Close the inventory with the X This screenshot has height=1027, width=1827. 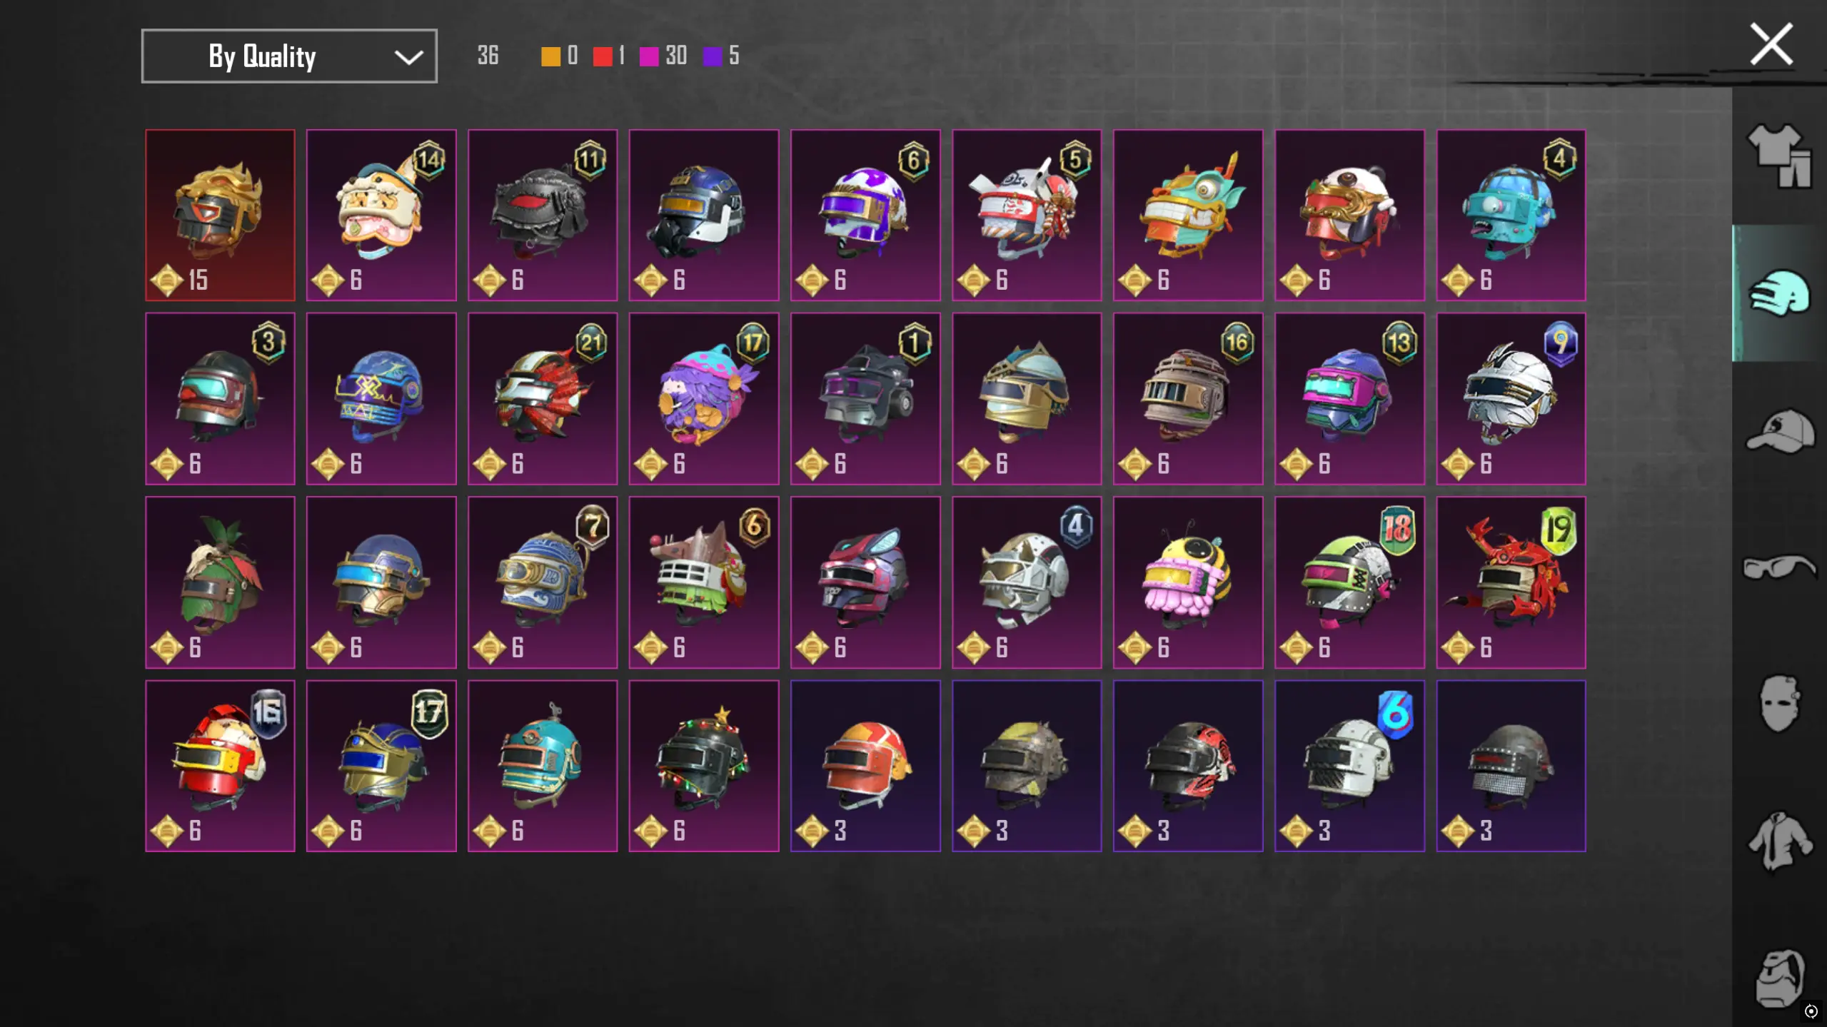[x=1771, y=44]
